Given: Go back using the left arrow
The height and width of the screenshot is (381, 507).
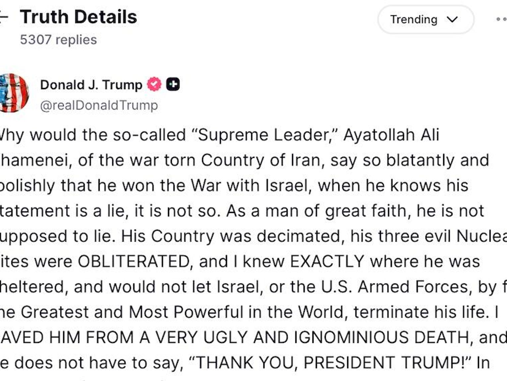Looking at the screenshot, I should (x=3, y=17).
